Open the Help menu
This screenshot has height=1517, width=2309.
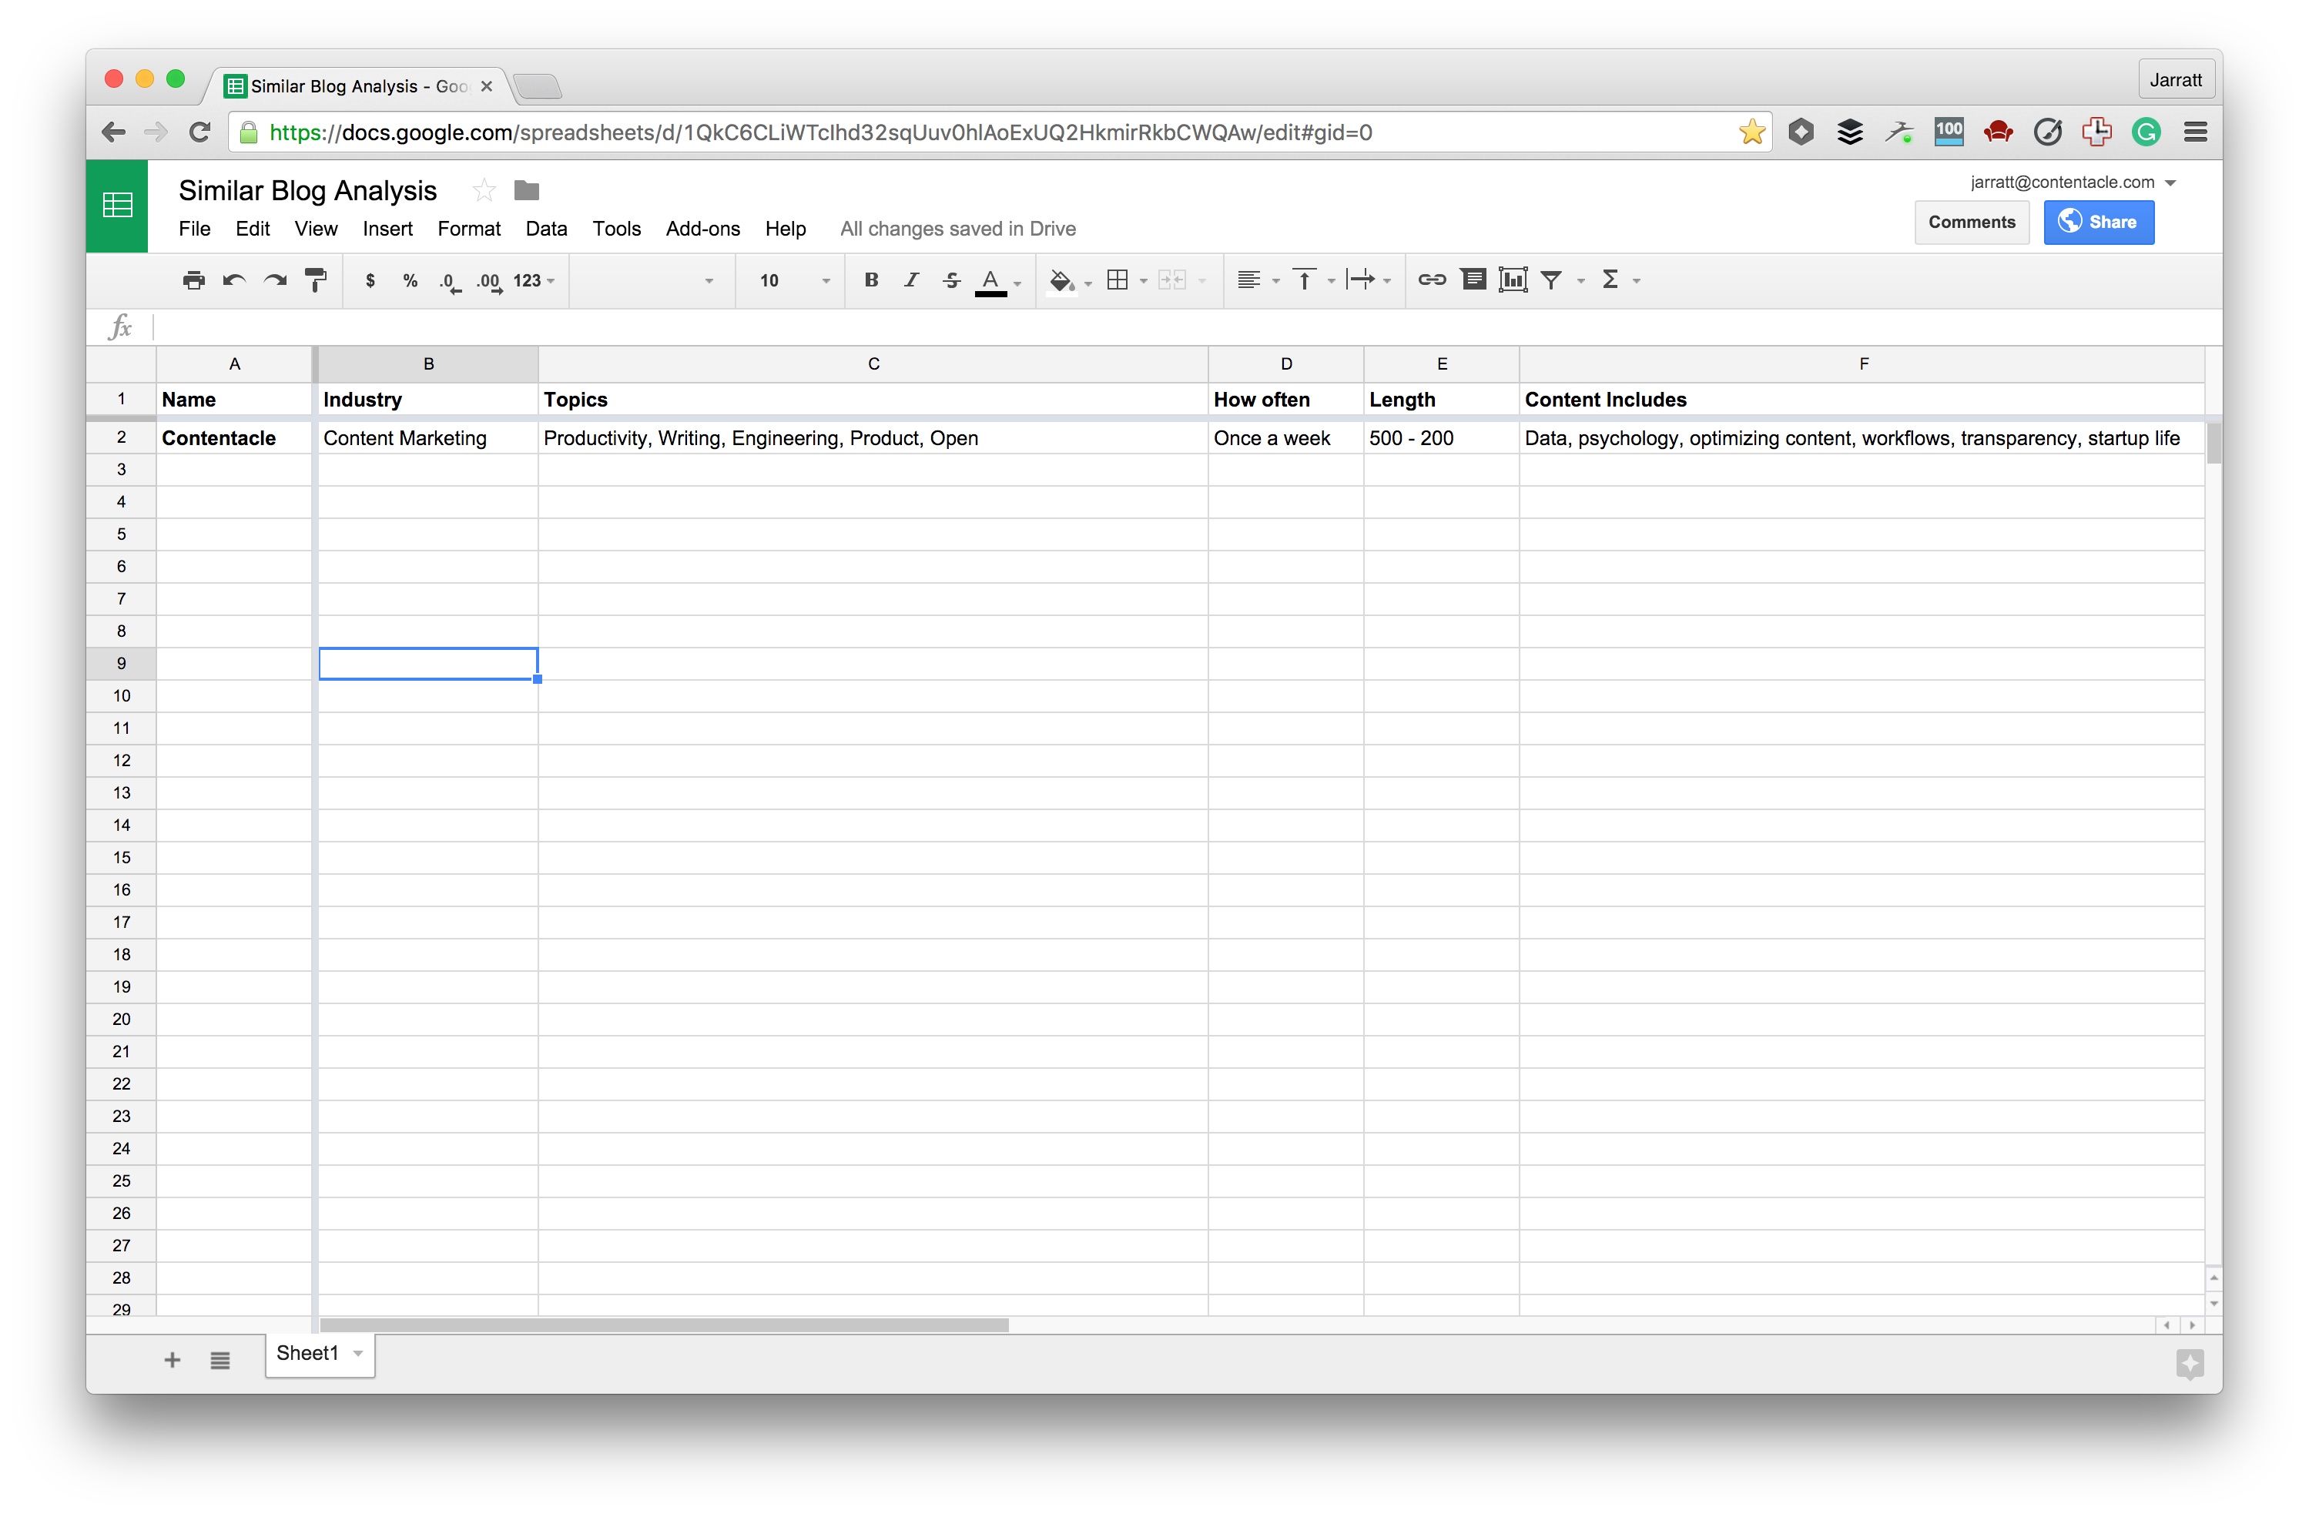(785, 229)
